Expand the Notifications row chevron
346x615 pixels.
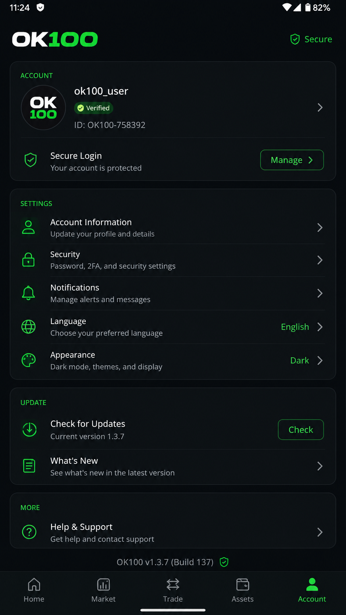tap(320, 293)
